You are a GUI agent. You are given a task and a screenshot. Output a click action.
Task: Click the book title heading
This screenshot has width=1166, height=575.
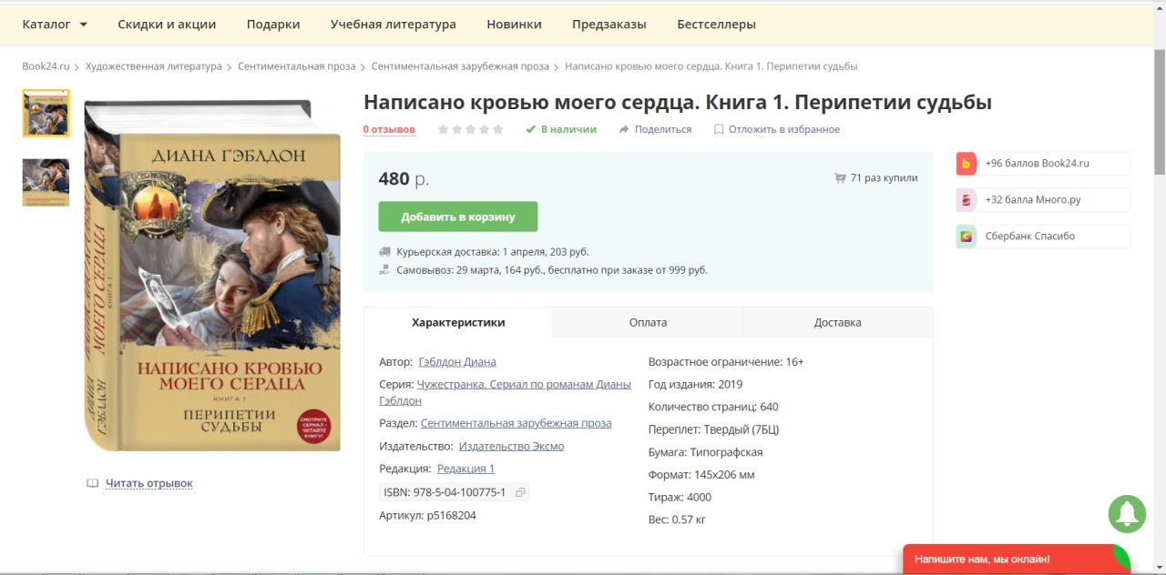[x=678, y=103]
